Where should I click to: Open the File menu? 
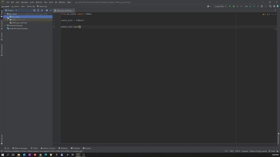8,2
